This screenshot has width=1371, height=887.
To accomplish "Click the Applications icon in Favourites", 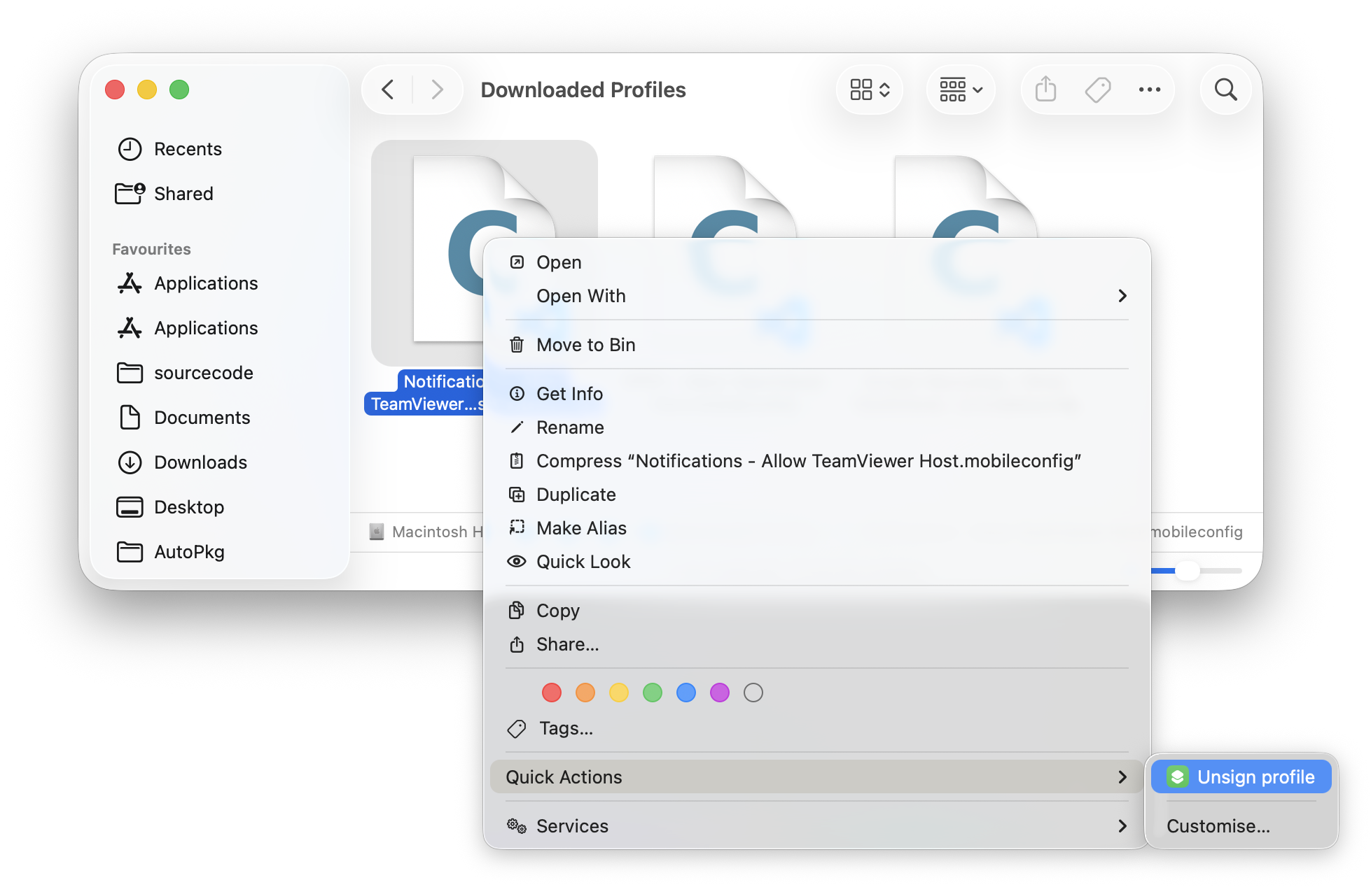I will (x=129, y=283).
